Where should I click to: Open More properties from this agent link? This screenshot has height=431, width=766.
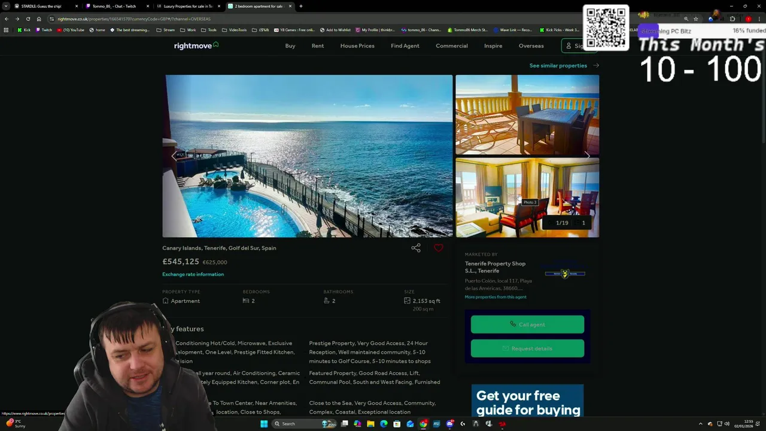496,297
